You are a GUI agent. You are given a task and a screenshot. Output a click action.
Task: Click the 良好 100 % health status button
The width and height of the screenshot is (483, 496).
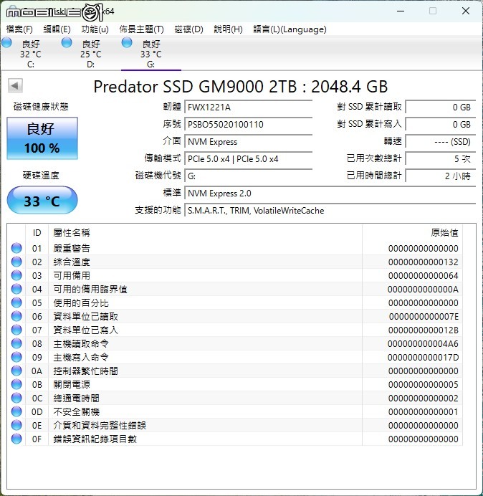point(42,138)
